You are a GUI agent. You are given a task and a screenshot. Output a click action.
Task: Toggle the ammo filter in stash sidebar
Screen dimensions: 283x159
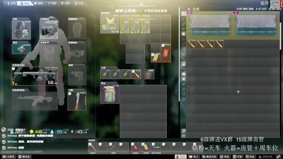tap(184, 29)
